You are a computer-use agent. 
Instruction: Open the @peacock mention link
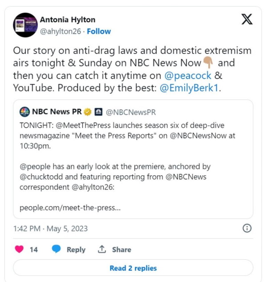[188, 75]
